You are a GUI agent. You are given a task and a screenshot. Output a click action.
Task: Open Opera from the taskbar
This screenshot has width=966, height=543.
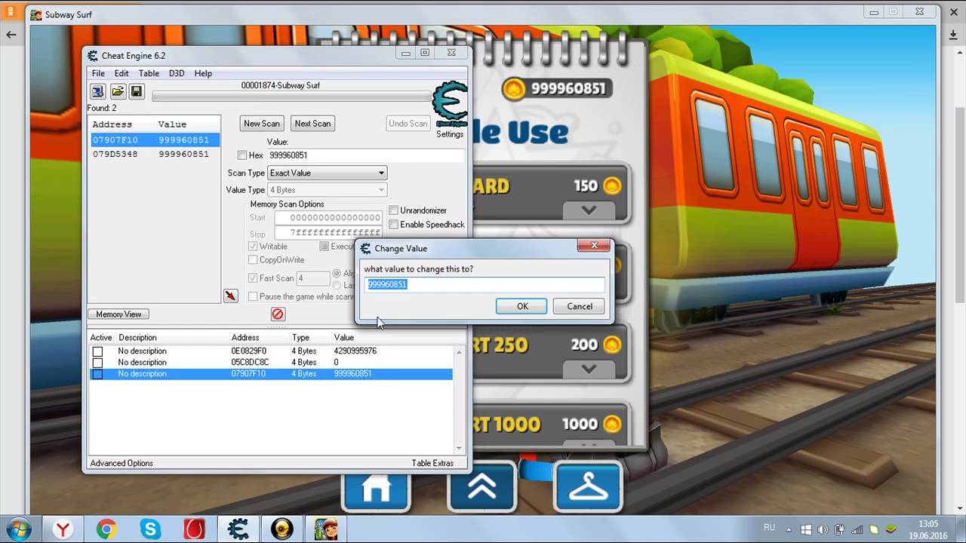coord(194,529)
